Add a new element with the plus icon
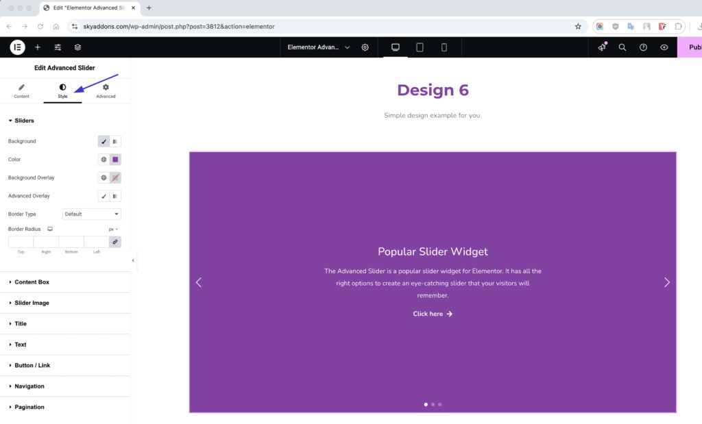This screenshot has width=702, height=424. (x=38, y=47)
